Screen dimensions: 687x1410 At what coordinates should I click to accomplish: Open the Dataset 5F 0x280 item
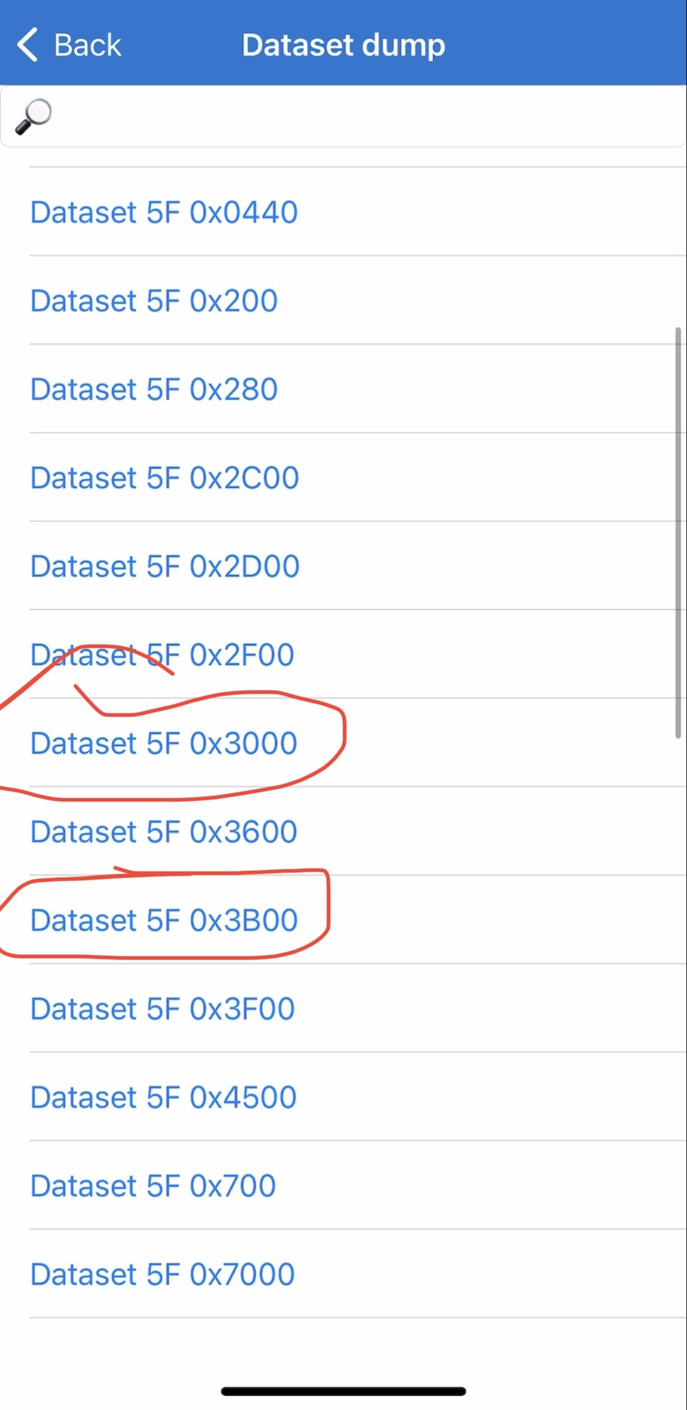tap(154, 389)
